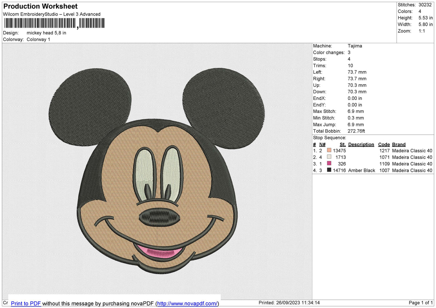Pick the pink swatch for code 1109
Image resolution: width=436 pixels, height=308 pixels.
click(329, 163)
